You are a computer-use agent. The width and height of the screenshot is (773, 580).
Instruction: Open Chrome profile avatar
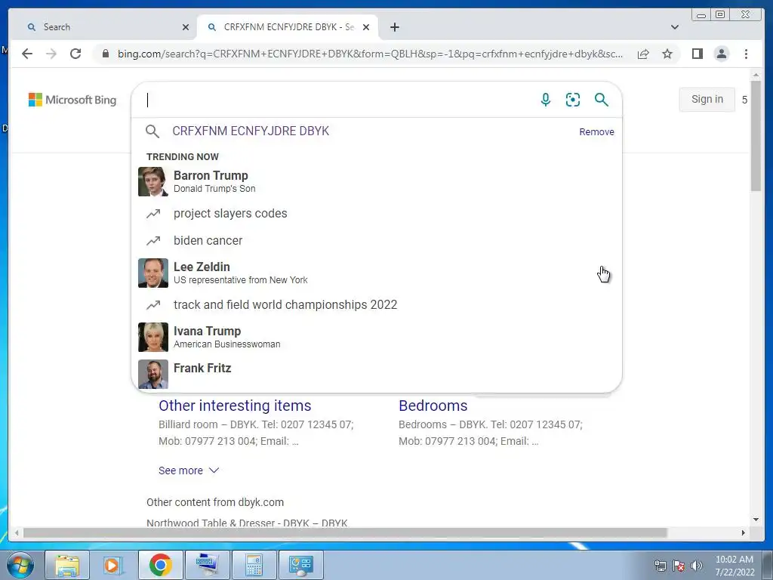pyautogui.click(x=721, y=54)
